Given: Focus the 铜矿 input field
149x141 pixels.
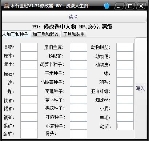Looking at the screenshot, I should (29, 117).
